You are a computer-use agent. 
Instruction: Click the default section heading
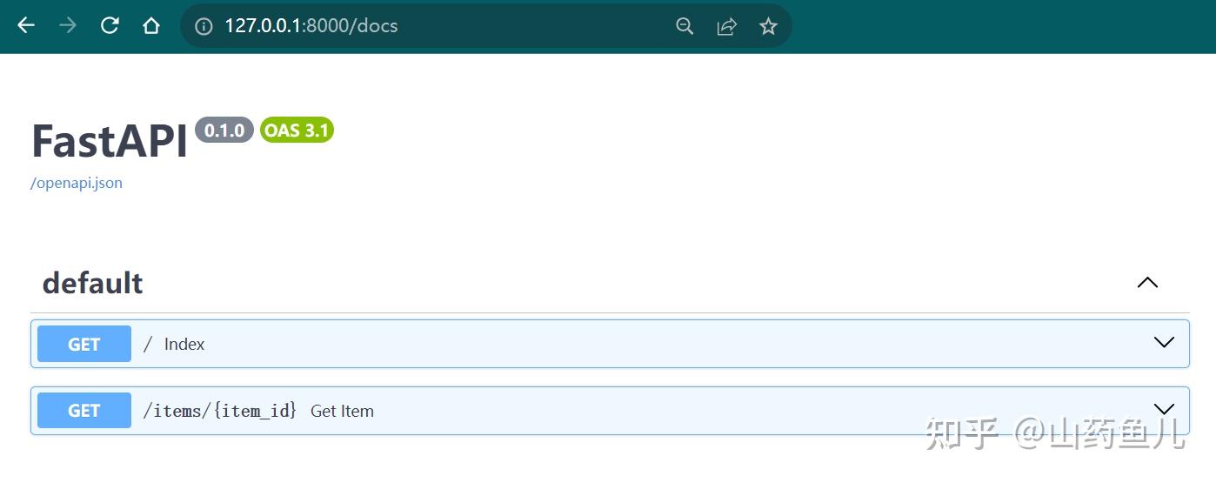92,283
